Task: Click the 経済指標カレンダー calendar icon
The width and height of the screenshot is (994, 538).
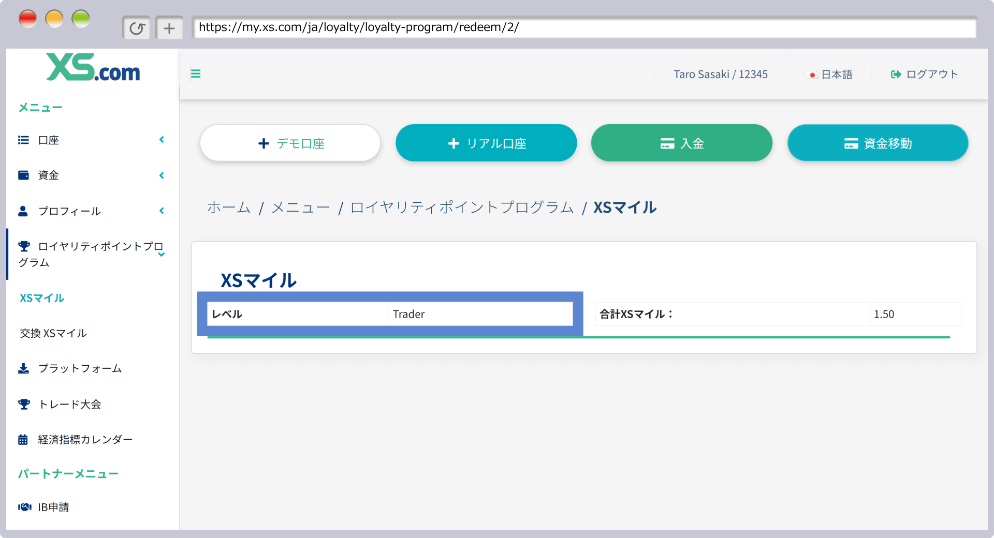Action: 23,440
